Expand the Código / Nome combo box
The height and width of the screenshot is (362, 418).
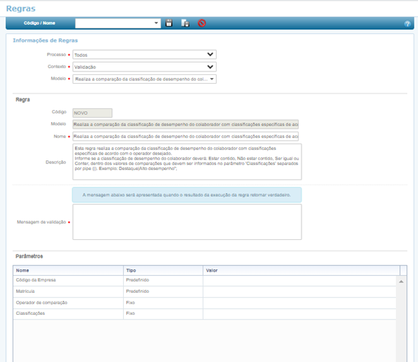[118, 23]
